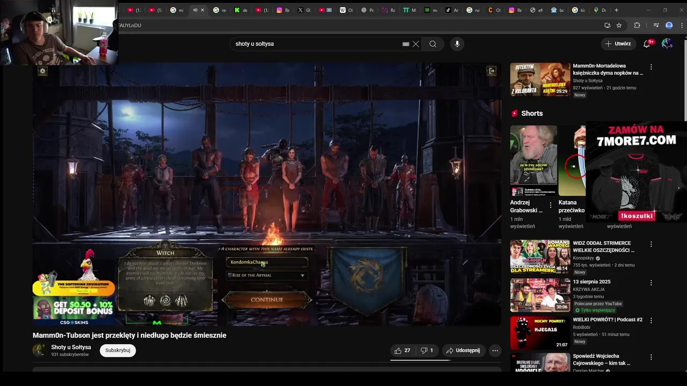
Task: Like the video with thumbs up
Action: 403,351
